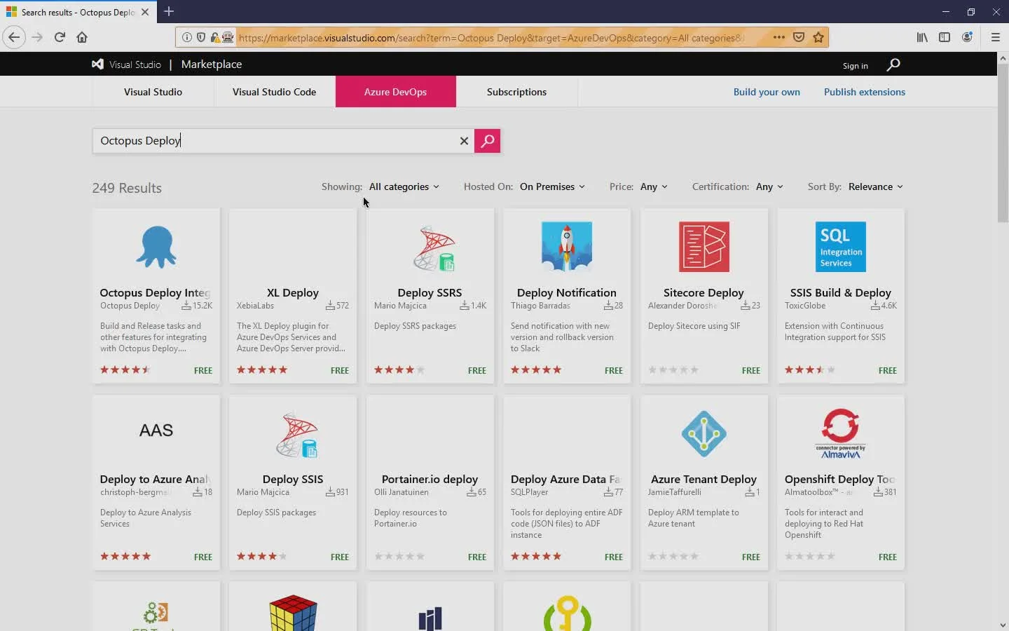Switch to the Subscriptions tab
Image resolution: width=1009 pixels, height=631 pixels.
pos(516,92)
